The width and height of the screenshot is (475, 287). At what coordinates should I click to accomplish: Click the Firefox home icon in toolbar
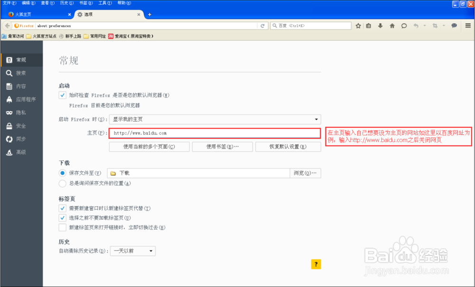coord(391,26)
